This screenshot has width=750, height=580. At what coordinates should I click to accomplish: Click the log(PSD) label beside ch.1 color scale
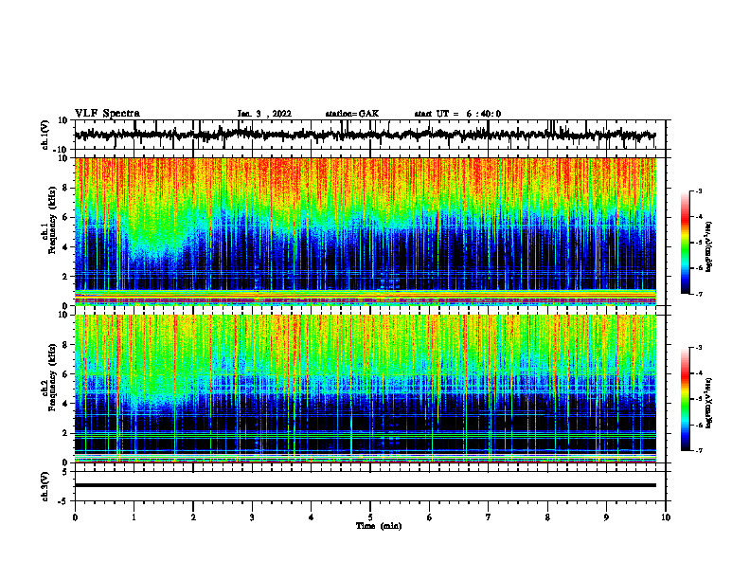coord(709,246)
